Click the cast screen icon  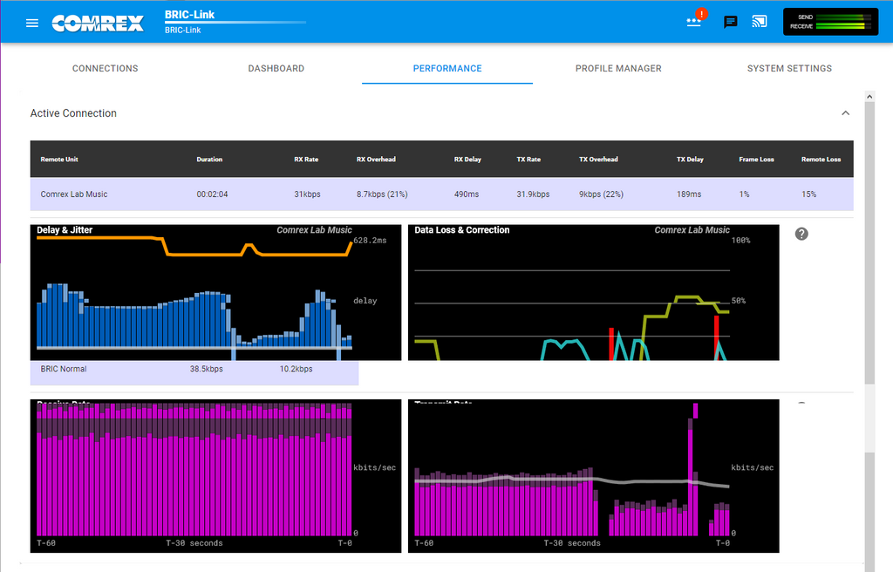(760, 22)
